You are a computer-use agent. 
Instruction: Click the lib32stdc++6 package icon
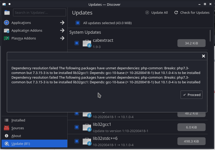(x=87, y=141)
